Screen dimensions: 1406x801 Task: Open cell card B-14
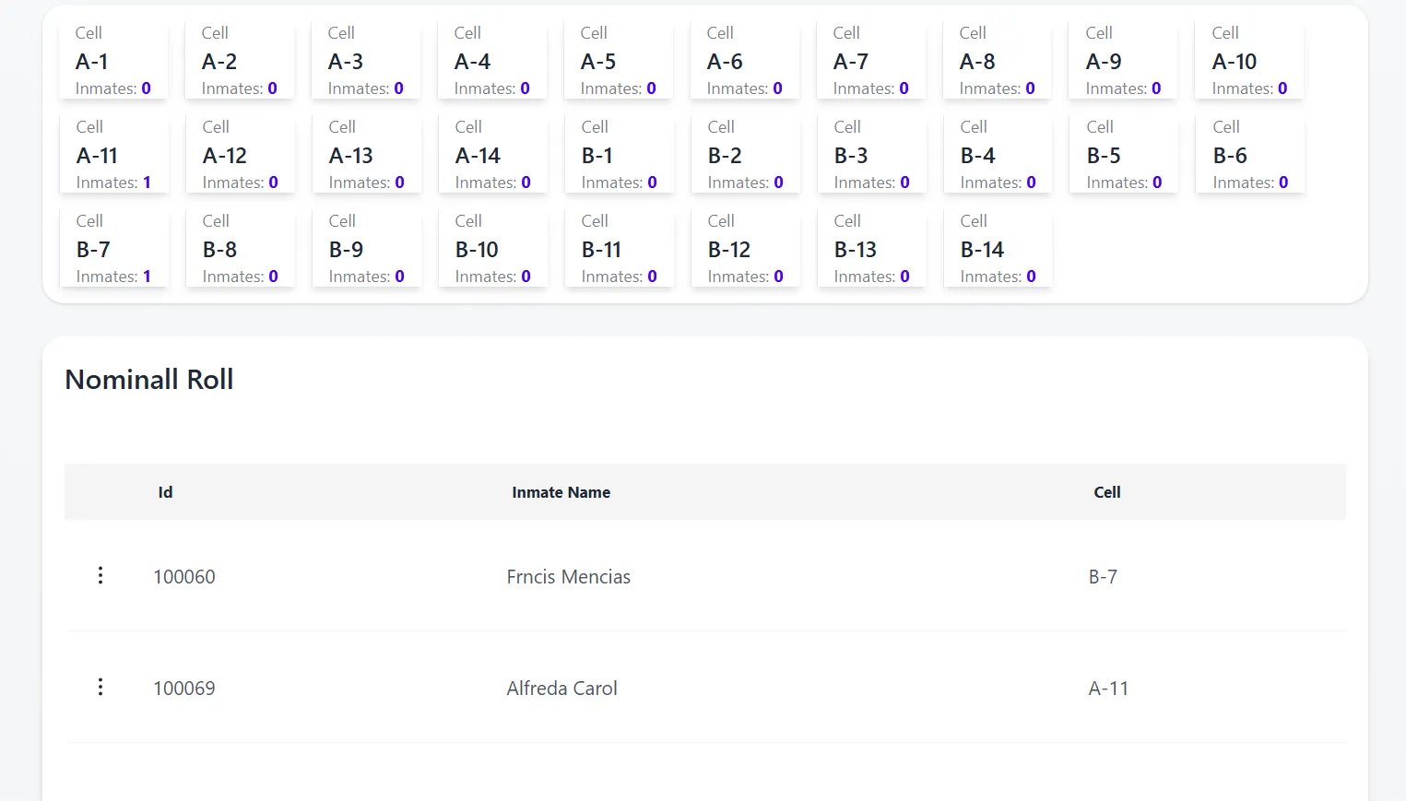(998, 249)
